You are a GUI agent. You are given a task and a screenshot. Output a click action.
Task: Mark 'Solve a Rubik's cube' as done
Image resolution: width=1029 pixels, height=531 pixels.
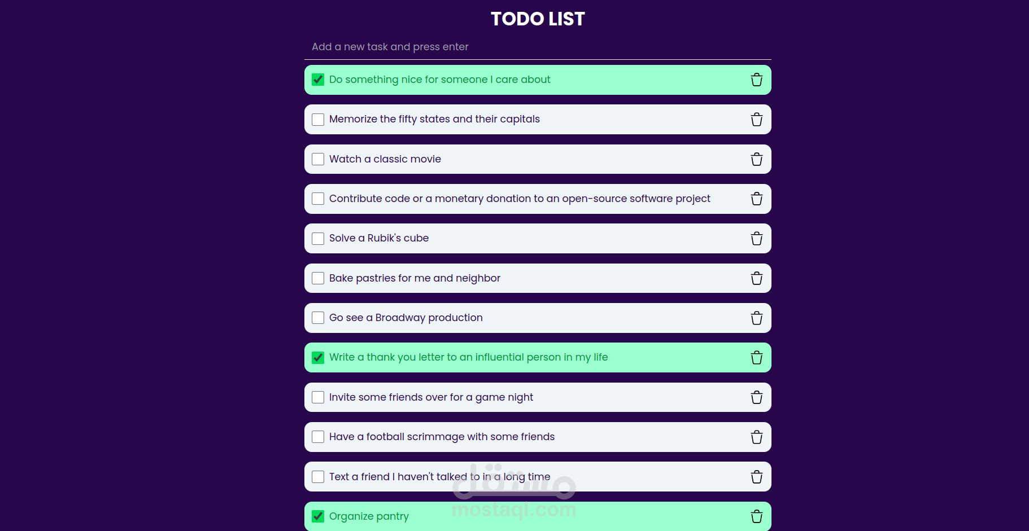318,238
